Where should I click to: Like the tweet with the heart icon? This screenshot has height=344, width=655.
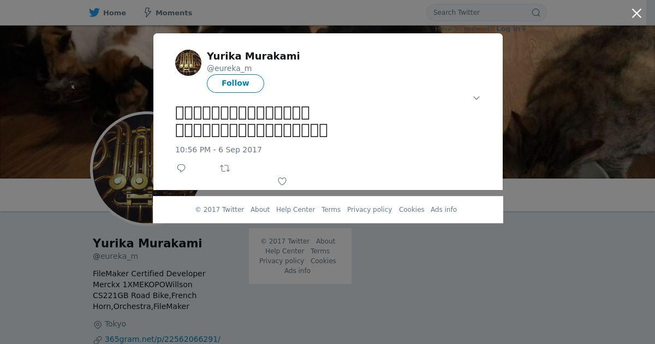[x=282, y=181]
